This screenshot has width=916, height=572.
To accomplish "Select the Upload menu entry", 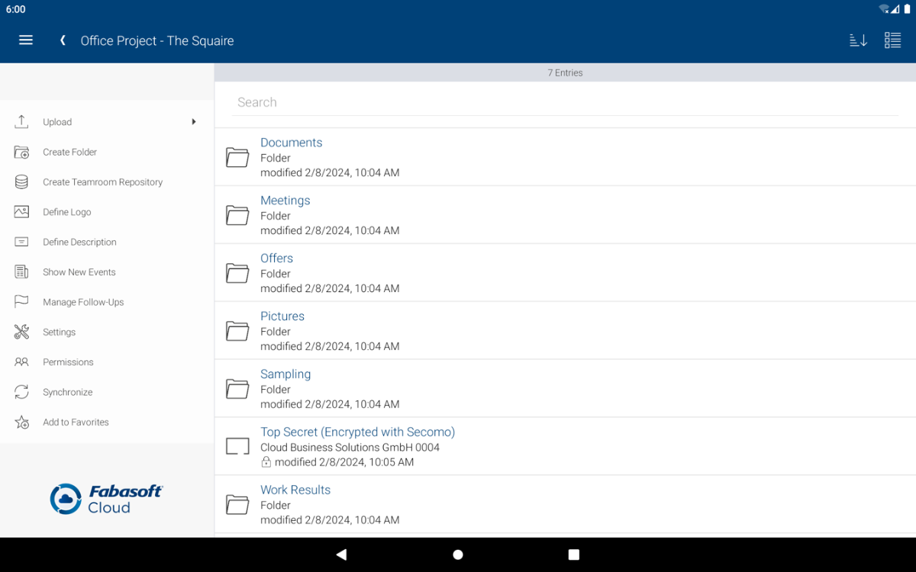I will [107, 122].
